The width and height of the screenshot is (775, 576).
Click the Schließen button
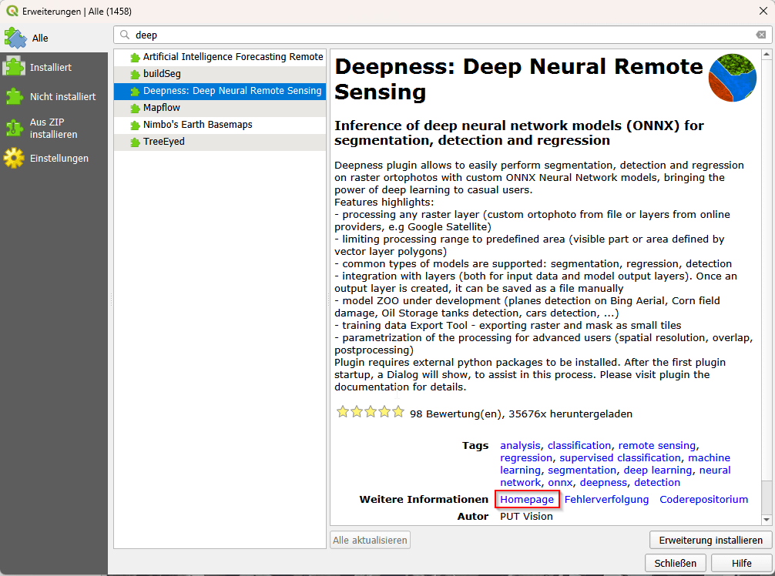(x=675, y=563)
